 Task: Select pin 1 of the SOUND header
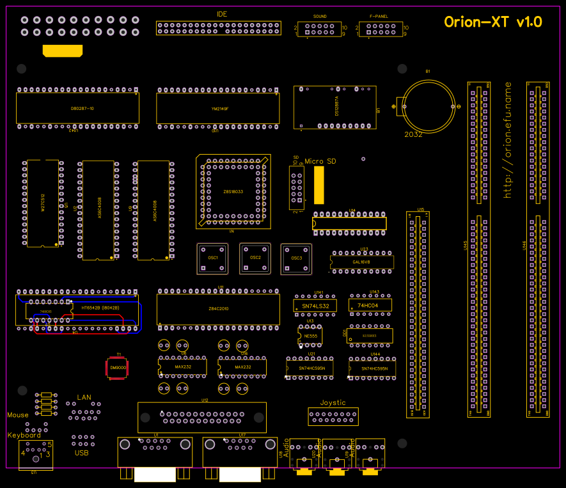tap(307, 32)
